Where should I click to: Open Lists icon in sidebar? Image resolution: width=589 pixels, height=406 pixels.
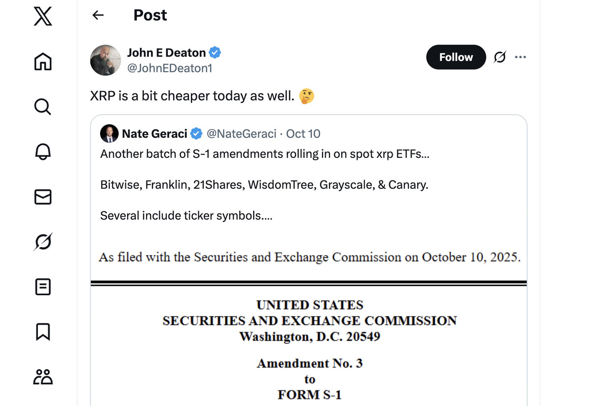tap(43, 287)
